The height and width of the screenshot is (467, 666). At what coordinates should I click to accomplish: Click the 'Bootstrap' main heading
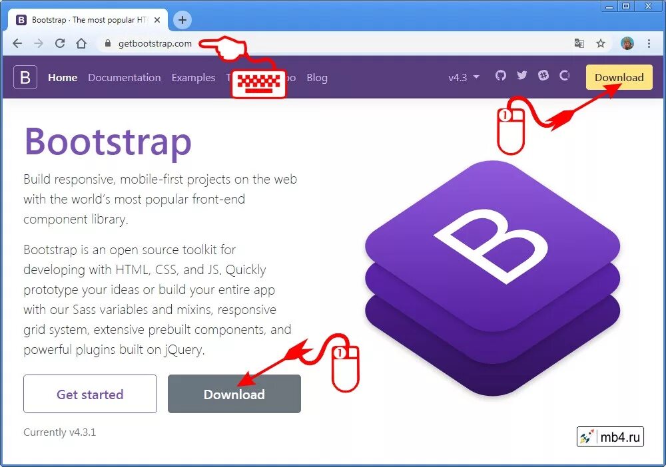click(x=108, y=142)
